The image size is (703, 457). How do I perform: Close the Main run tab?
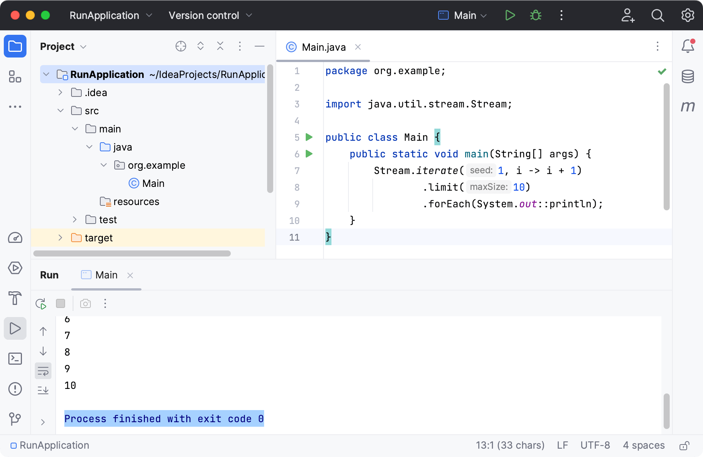click(x=130, y=275)
